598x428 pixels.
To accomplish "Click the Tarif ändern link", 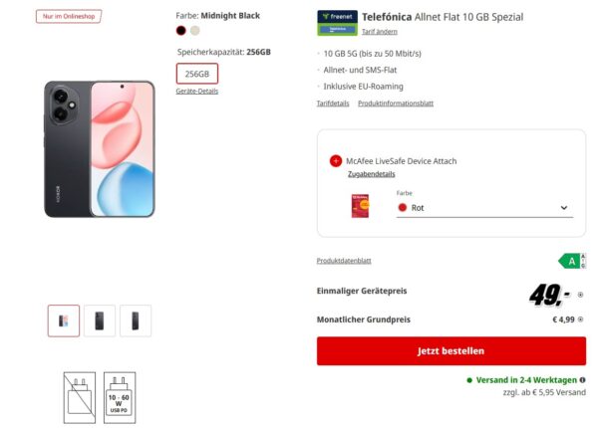I will click(x=379, y=32).
